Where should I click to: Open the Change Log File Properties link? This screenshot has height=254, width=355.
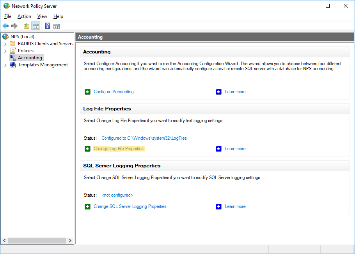click(119, 149)
